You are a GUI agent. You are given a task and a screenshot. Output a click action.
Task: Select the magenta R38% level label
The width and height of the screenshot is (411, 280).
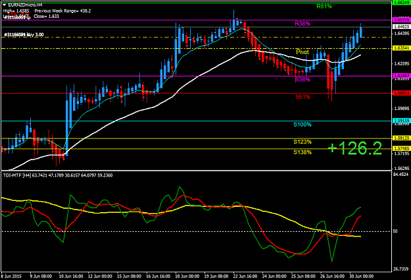click(x=302, y=24)
